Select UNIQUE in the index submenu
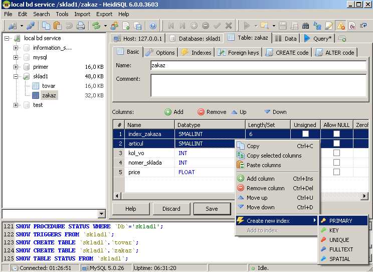This screenshot has width=373, height=272. pos(343,240)
